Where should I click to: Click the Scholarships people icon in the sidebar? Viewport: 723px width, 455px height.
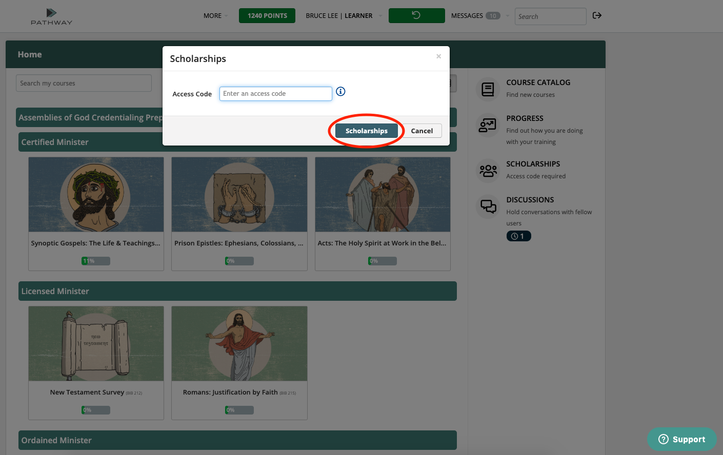[x=488, y=171]
